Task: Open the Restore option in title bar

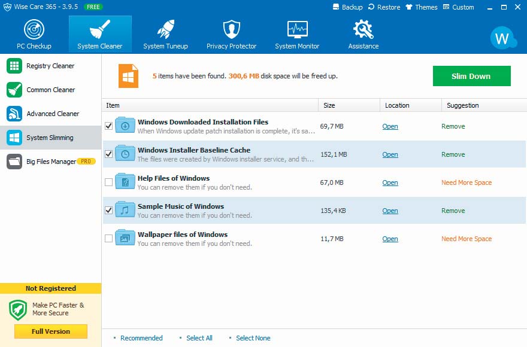Action: pos(384,7)
